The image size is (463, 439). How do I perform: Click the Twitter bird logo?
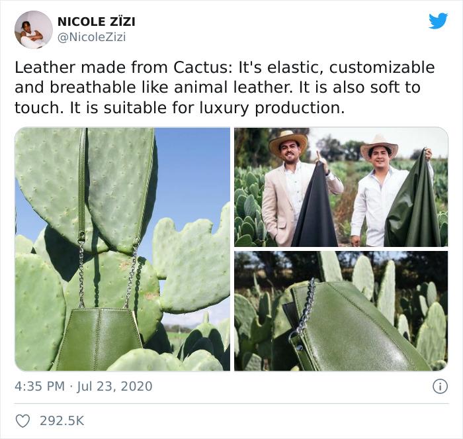tap(438, 21)
